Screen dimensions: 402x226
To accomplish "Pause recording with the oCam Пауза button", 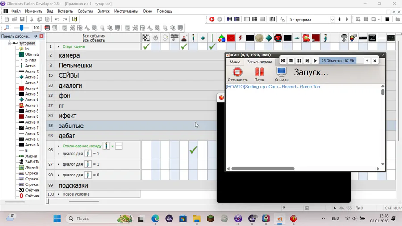I will pyautogui.click(x=260, y=74).
